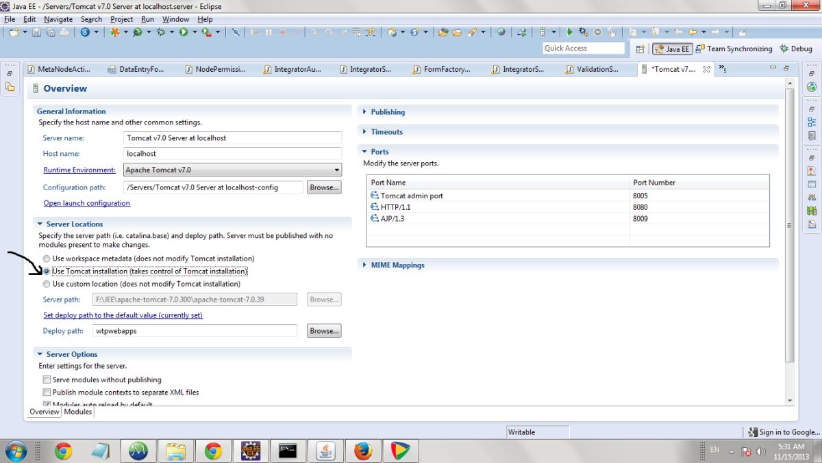Select Use custom location radio button
The height and width of the screenshot is (463, 822).
(47, 283)
